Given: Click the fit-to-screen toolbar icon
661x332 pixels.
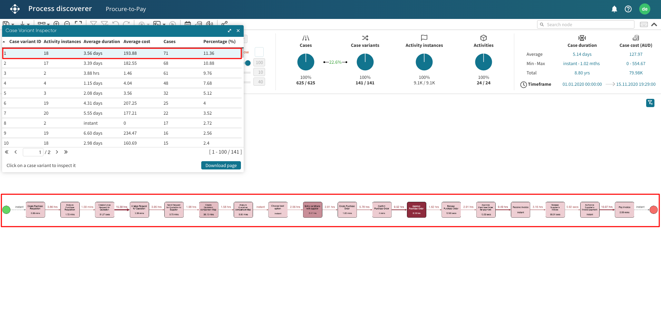Looking at the screenshot, I should (78, 23).
